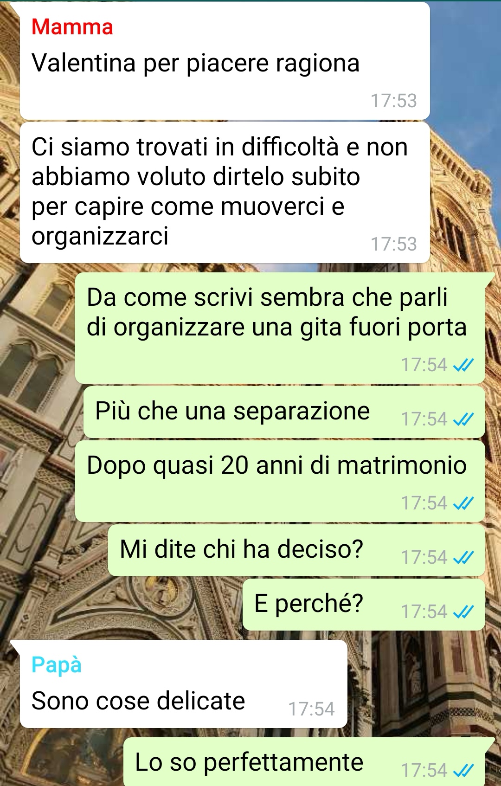The width and height of the screenshot is (501, 786).
Task: Tap the read ticks on 'Più che una separazione'
Action: [x=463, y=419]
